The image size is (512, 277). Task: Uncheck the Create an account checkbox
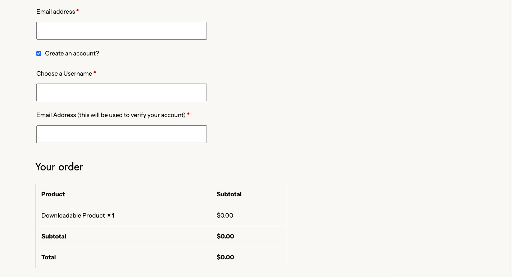coord(39,54)
